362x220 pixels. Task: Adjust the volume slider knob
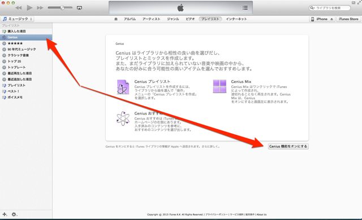(62, 7)
